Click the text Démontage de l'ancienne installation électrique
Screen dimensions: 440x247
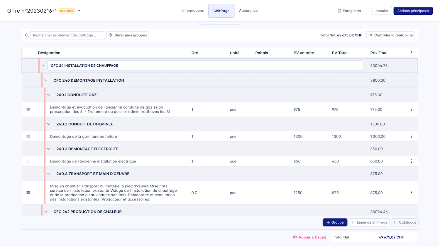point(93,161)
